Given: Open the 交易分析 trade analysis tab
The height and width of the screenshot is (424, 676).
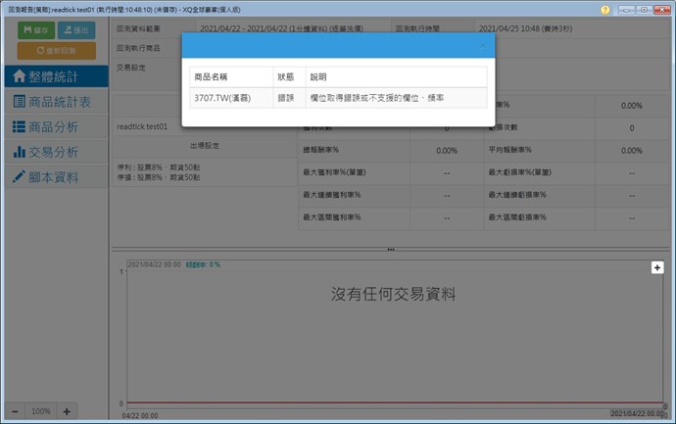Looking at the screenshot, I should click(x=54, y=153).
